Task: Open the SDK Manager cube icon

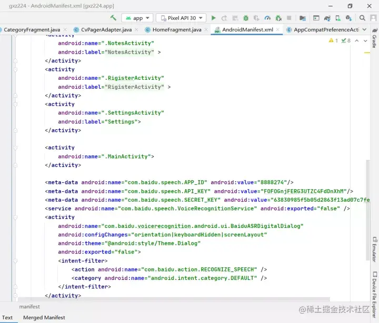Action: (x=348, y=18)
